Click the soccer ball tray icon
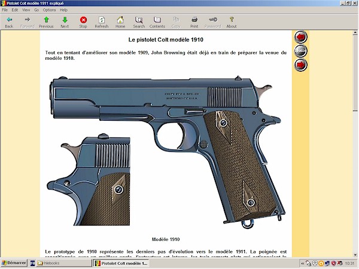 (x=315, y=264)
